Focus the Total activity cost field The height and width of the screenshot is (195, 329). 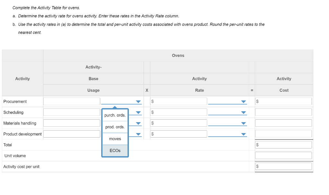click(285, 145)
